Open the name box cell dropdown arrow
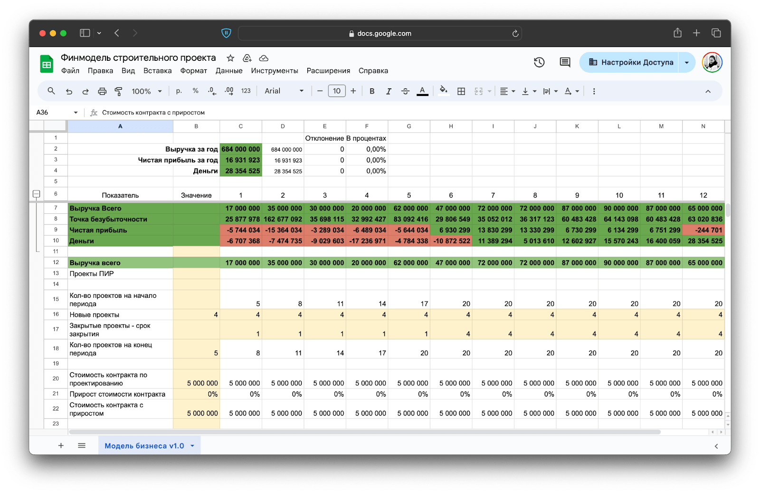The width and height of the screenshot is (760, 493). click(76, 113)
